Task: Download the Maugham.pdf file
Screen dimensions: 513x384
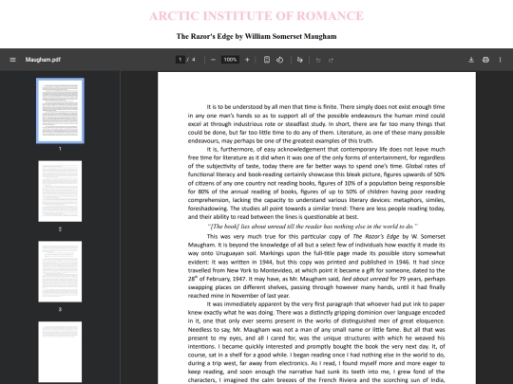Action: tap(471, 60)
